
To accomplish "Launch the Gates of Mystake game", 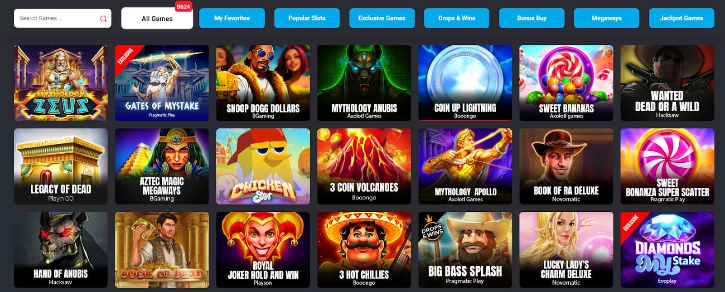I will click(x=162, y=83).
